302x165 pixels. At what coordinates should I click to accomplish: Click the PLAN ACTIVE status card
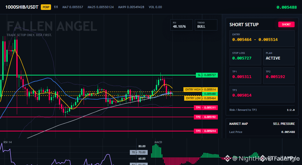(x=279, y=57)
